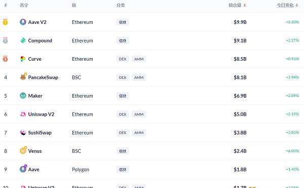Open the SushiSwap protocol name link
Screen dimensions: 304x188
point(40,133)
